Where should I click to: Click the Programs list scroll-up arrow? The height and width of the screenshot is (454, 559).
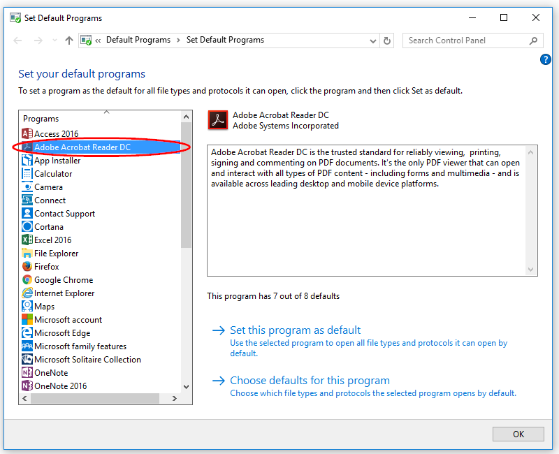(x=186, y=117)
